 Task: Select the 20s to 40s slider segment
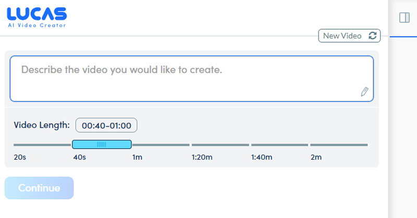point(43,145)
